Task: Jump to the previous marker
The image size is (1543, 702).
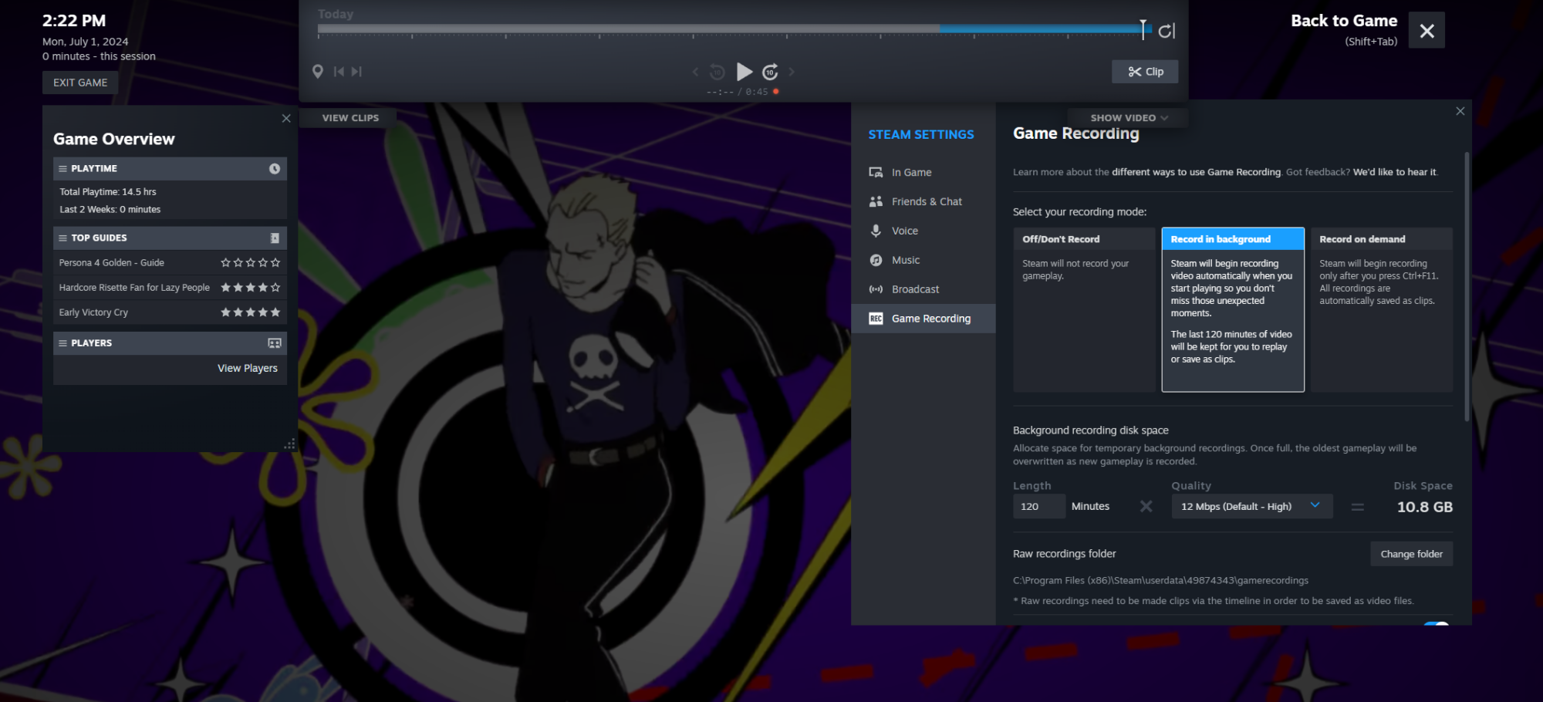Action: [338, 72]
